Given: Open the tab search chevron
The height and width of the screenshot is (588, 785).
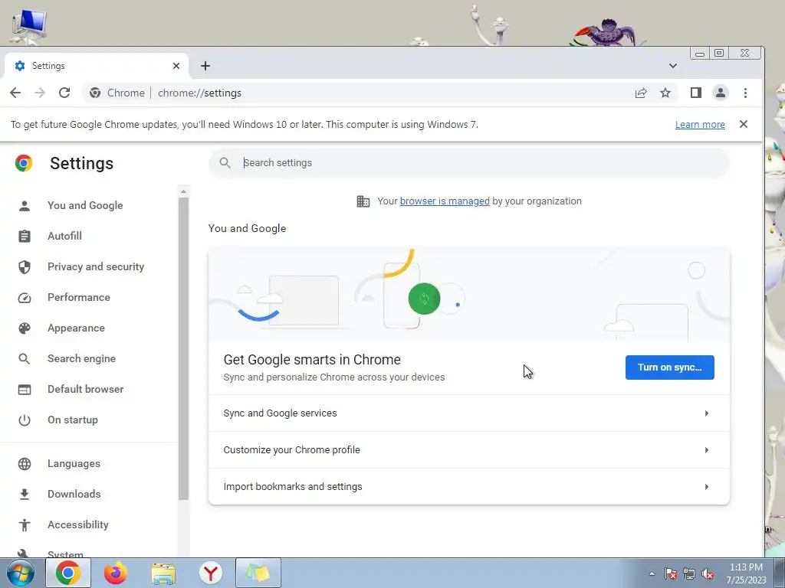Looking at the screenshot, I should pos(673,66).
